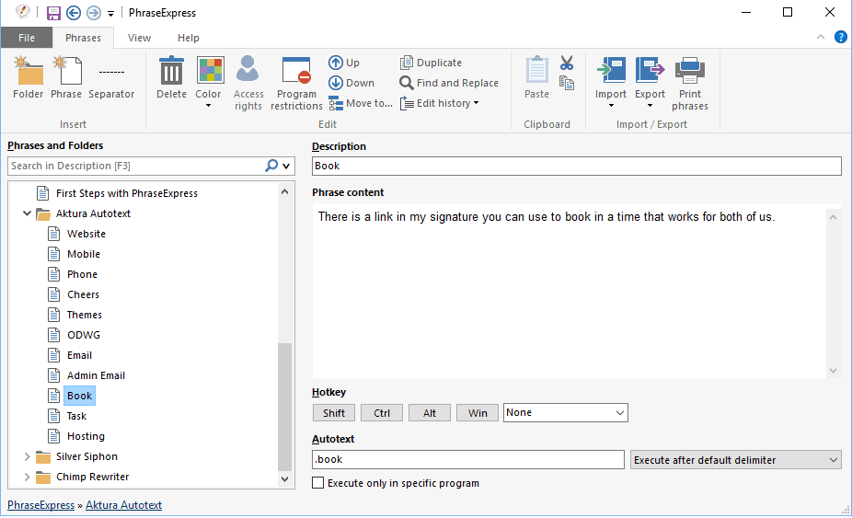
Task: Select First Steps with PhraseExpress
Action: (127, 193)
